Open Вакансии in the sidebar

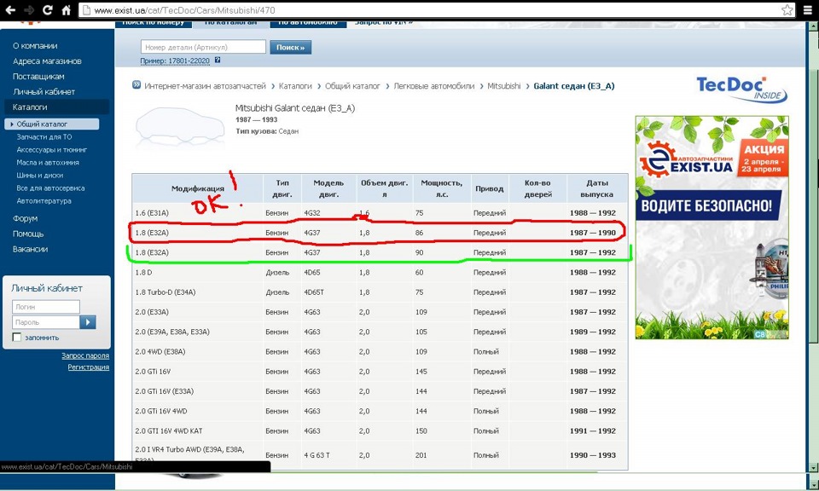(x=31, y=249)
